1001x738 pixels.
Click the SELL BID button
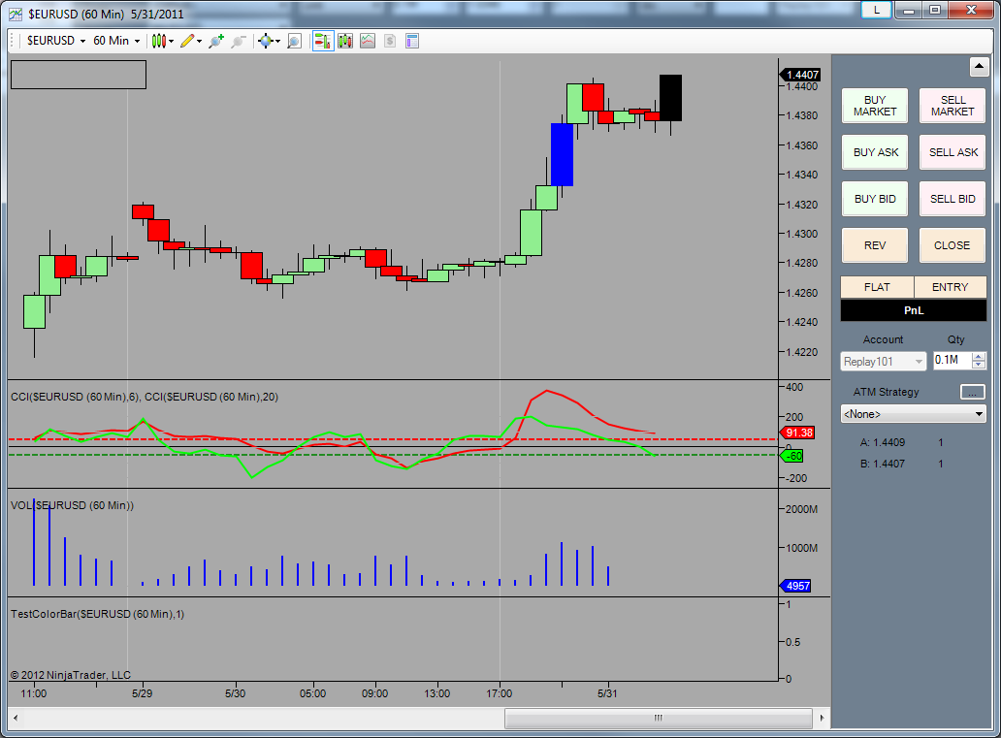(x=953, y=199)
